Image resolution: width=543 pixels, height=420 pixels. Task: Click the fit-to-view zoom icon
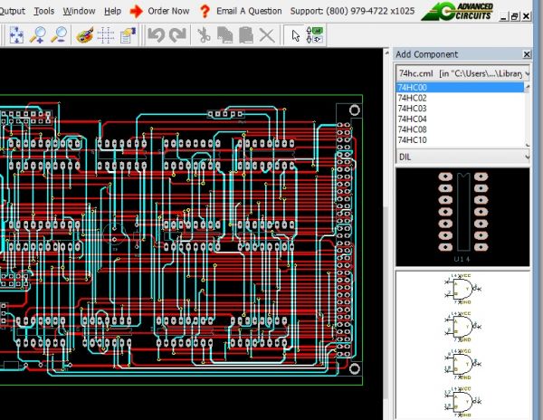[x=18, y=35]
